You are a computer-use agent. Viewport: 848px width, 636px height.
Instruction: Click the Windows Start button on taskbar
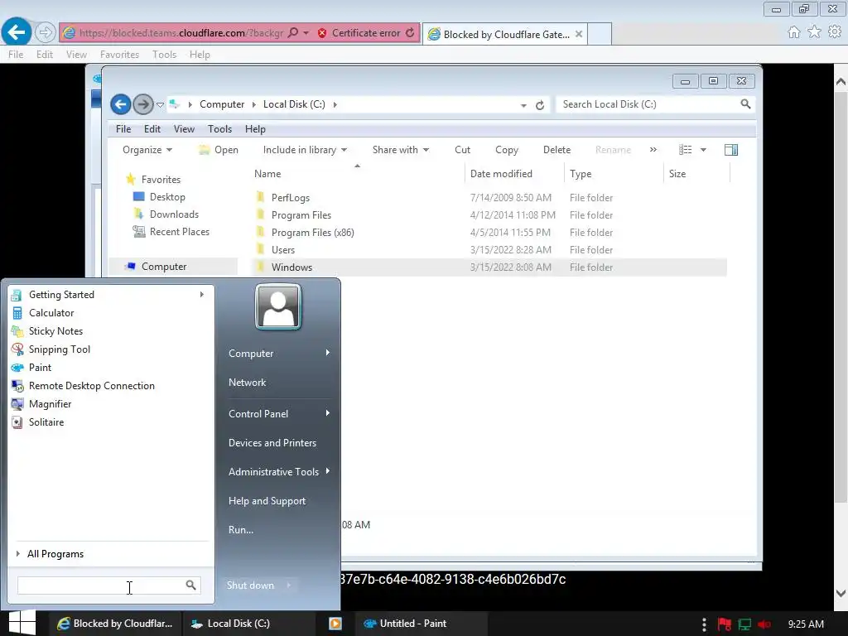(22, 623)
